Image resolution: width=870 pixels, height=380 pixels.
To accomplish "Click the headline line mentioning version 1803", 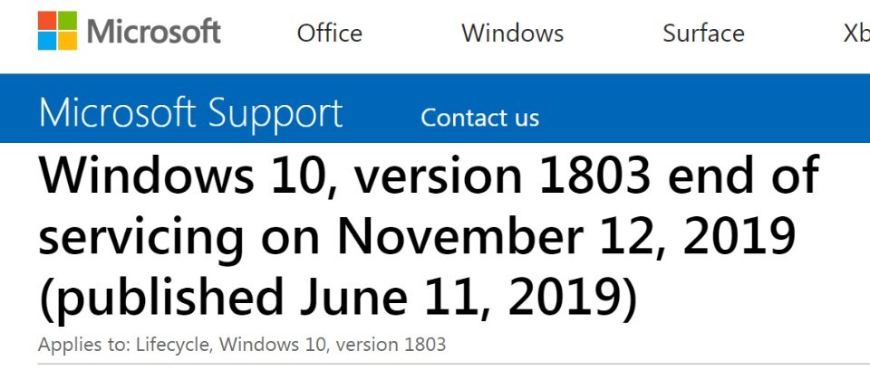I will click(x=429, y=176).
